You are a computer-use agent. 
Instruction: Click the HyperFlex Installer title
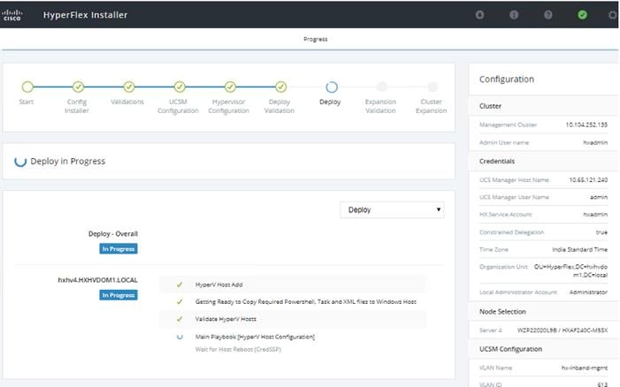(86, 15)
